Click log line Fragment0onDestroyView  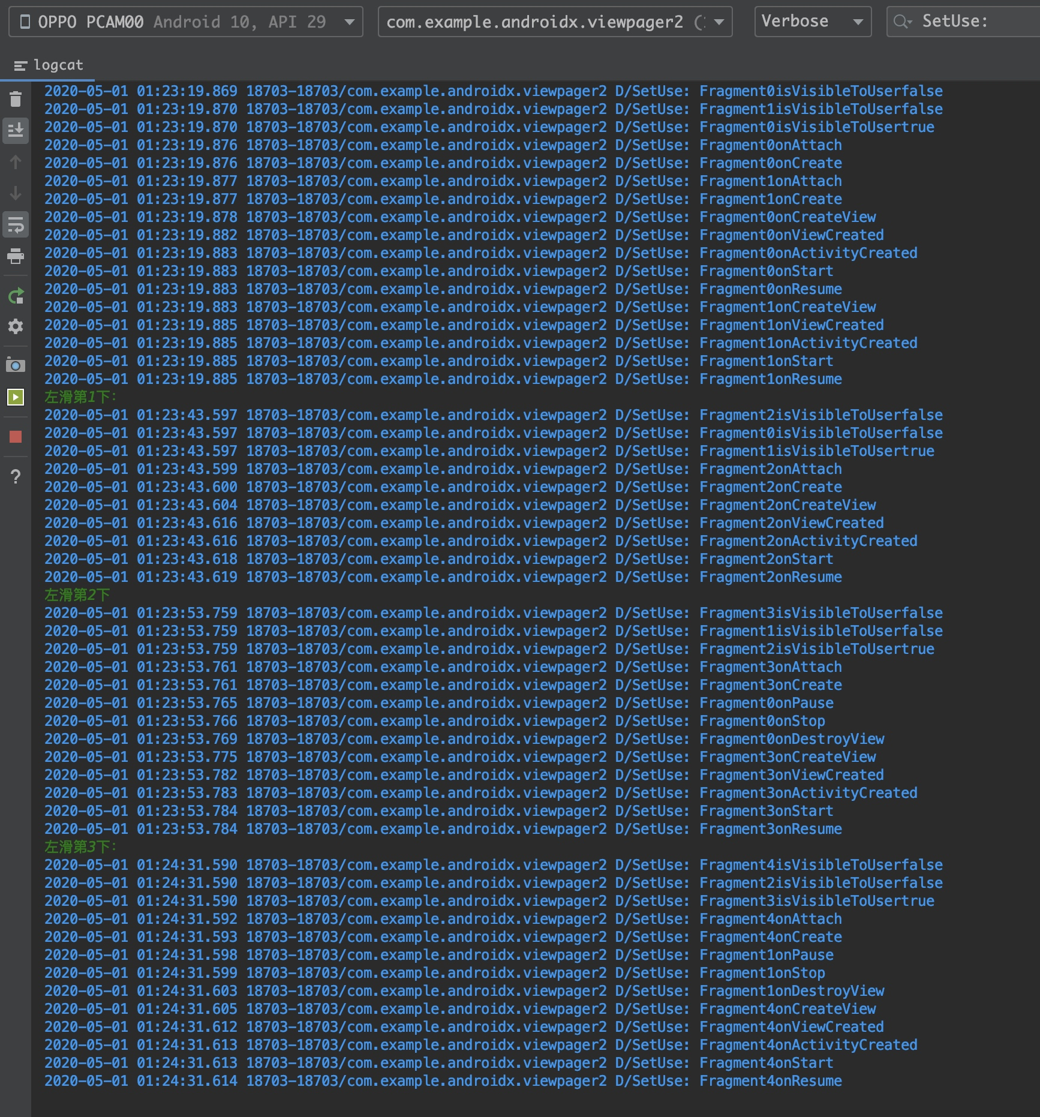click(464, 739)
